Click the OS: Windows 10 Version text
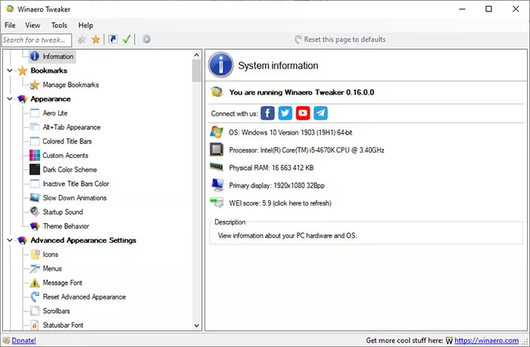The width and height of the screenshot is (530, 347). tap(290, 132)
